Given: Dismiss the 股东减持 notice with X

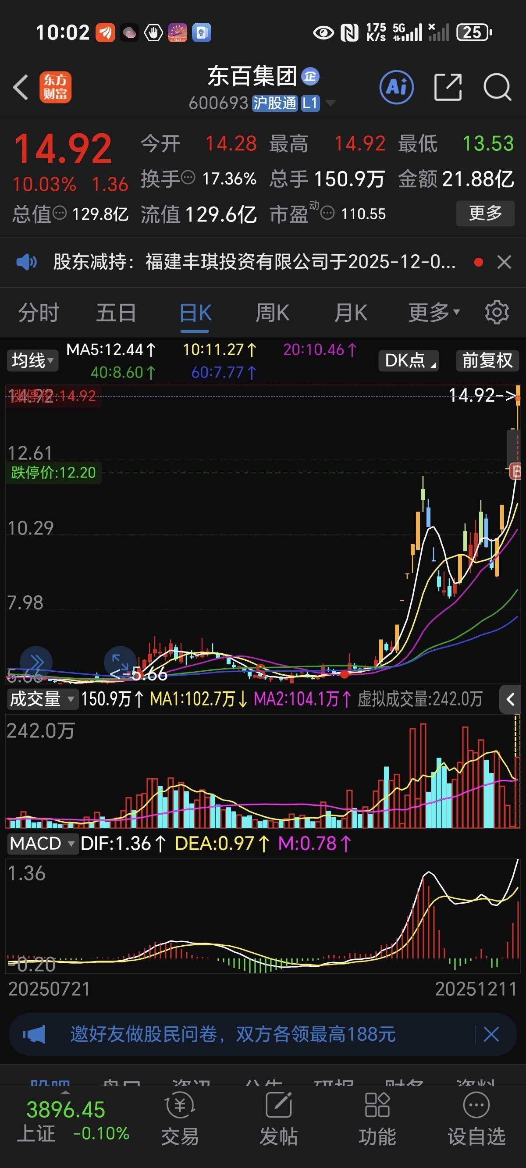Looking at the screenshot, I should tap(504, 262).
